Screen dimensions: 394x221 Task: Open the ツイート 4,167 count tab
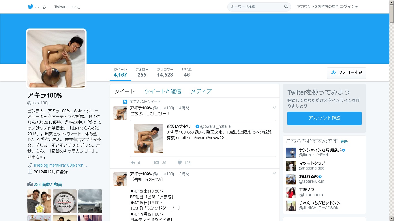[x=120, y=73]
